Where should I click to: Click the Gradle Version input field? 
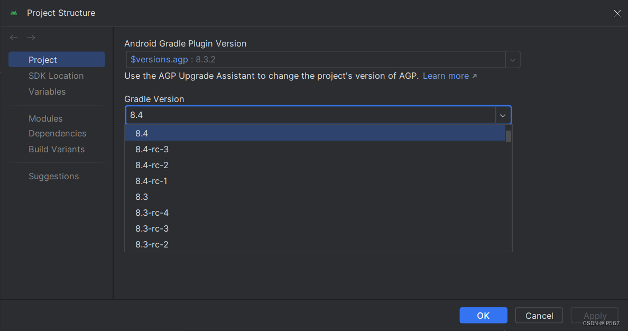click(x=310, y=115)
